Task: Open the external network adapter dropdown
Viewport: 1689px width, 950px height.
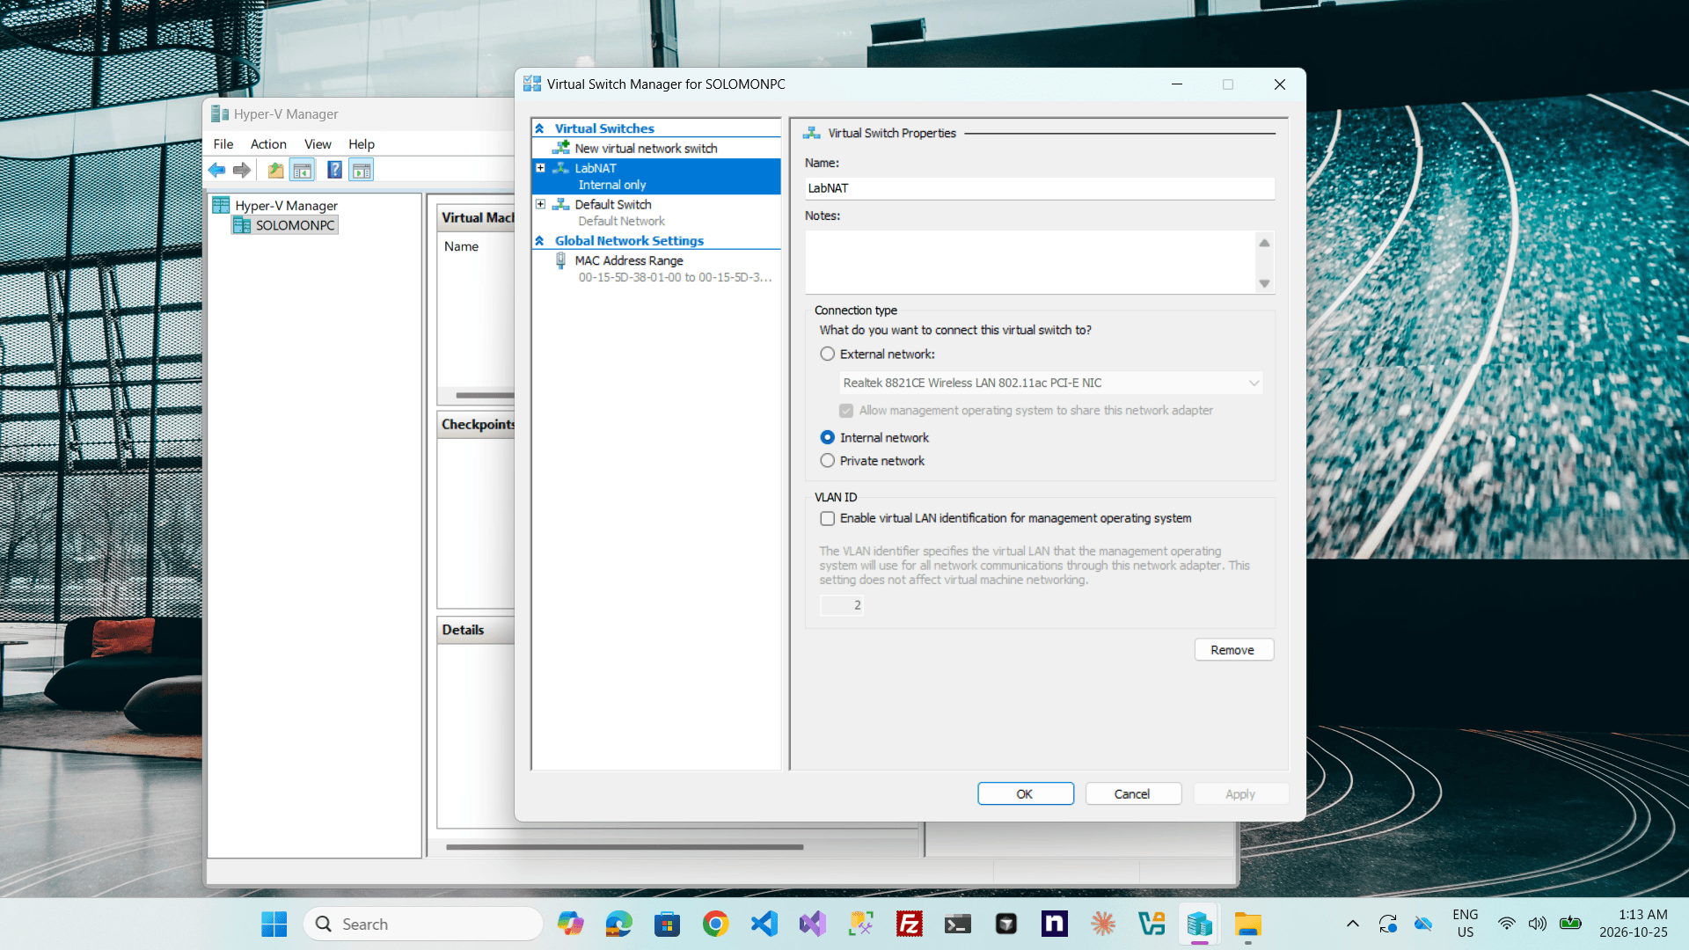Action: 1051,383
